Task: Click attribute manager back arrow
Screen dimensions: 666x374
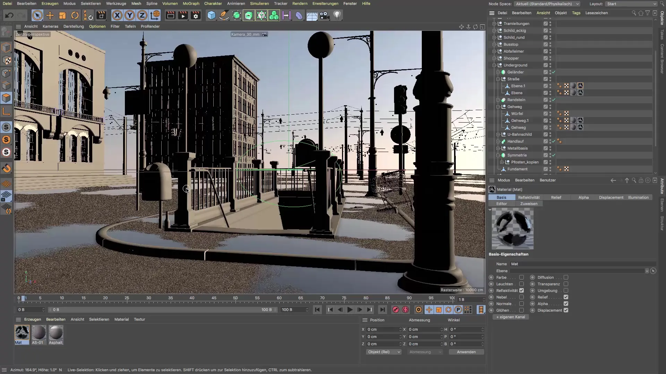Action: pos(613,180)
